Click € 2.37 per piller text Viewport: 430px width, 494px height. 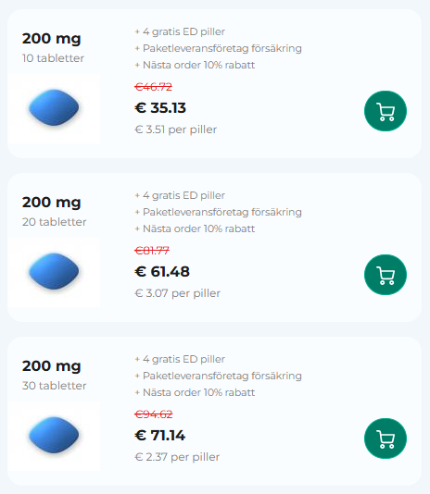[x=177, y=457]
